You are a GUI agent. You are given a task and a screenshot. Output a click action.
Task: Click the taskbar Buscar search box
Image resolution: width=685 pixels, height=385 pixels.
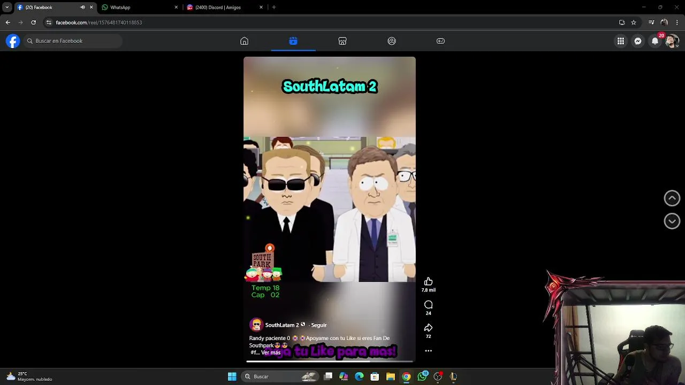(280, 376)
